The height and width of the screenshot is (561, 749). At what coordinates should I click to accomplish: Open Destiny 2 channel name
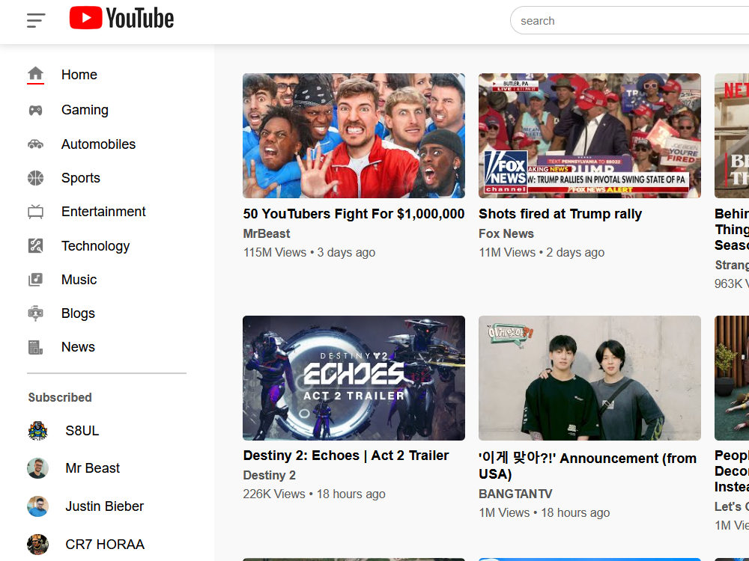pos(270,475)
